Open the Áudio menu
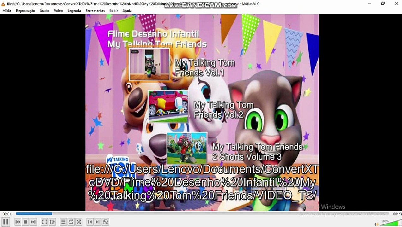 point(44,10)
